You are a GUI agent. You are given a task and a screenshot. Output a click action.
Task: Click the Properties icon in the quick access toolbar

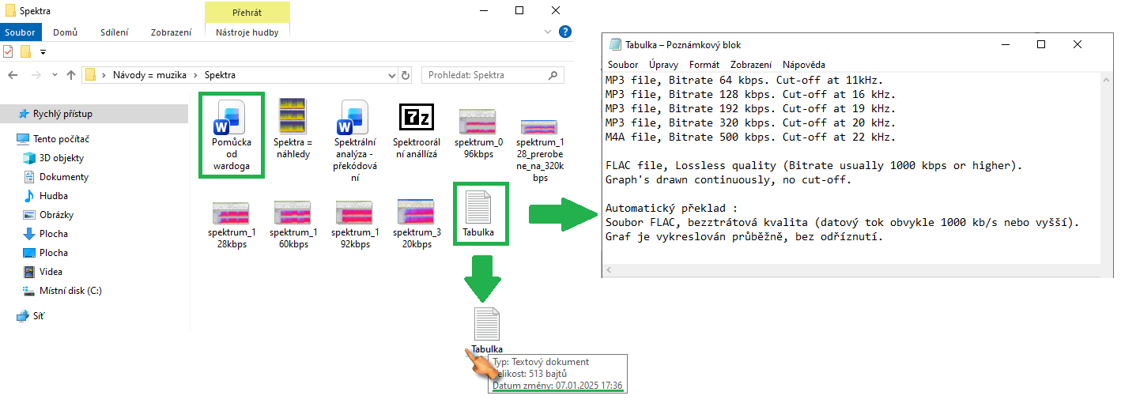9,52
